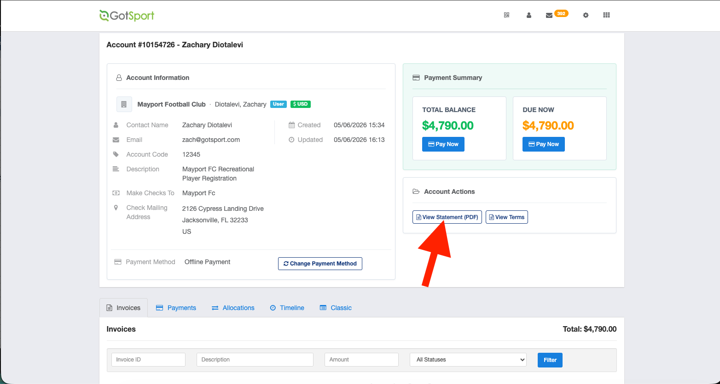
Task: Click the Offline Payment text
Action: [x=208, y=262]
